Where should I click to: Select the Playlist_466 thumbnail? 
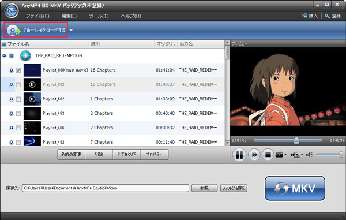click(x=32, y=128)
